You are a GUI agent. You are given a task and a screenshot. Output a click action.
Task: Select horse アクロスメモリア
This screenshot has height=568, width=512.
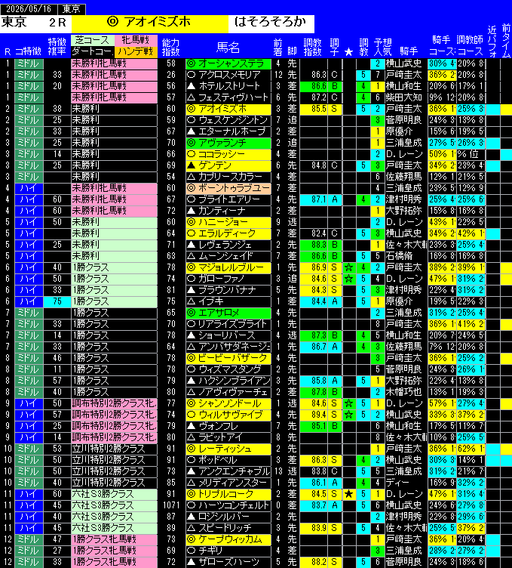point(228,75)
